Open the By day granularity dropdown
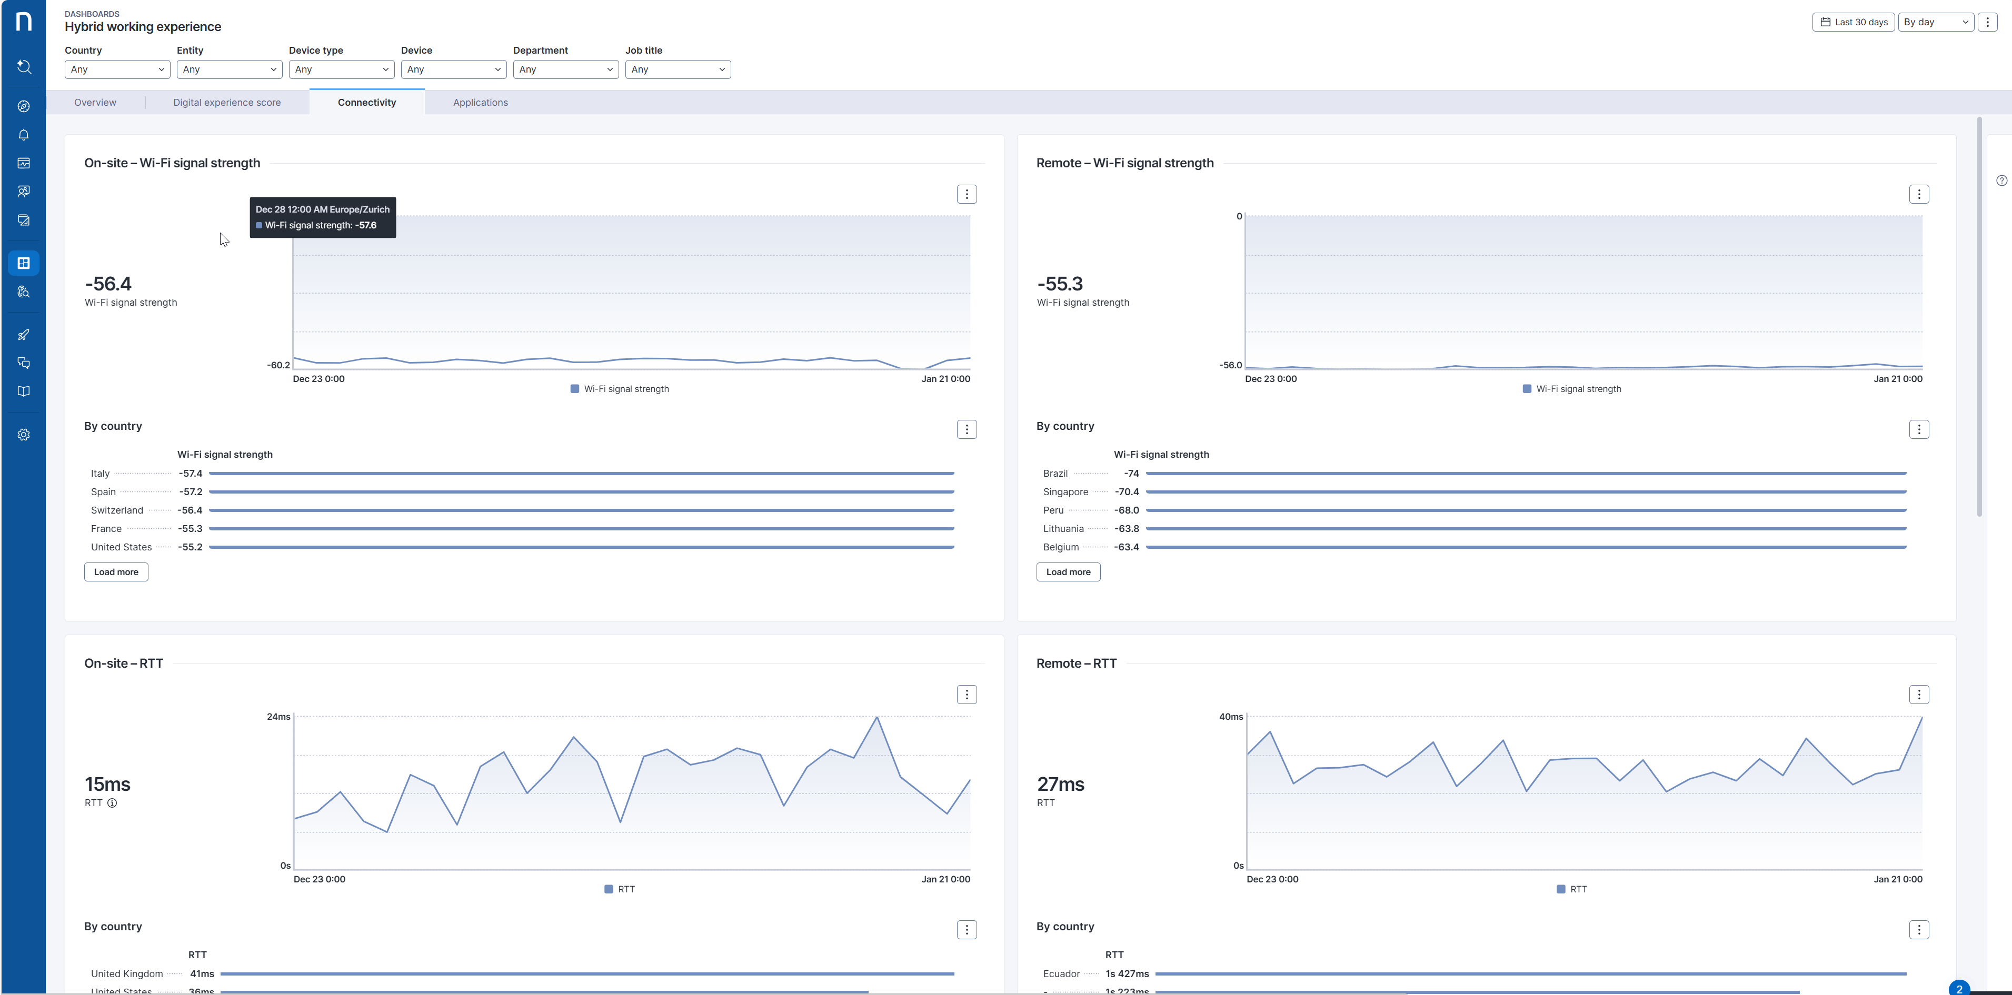 1935,22
